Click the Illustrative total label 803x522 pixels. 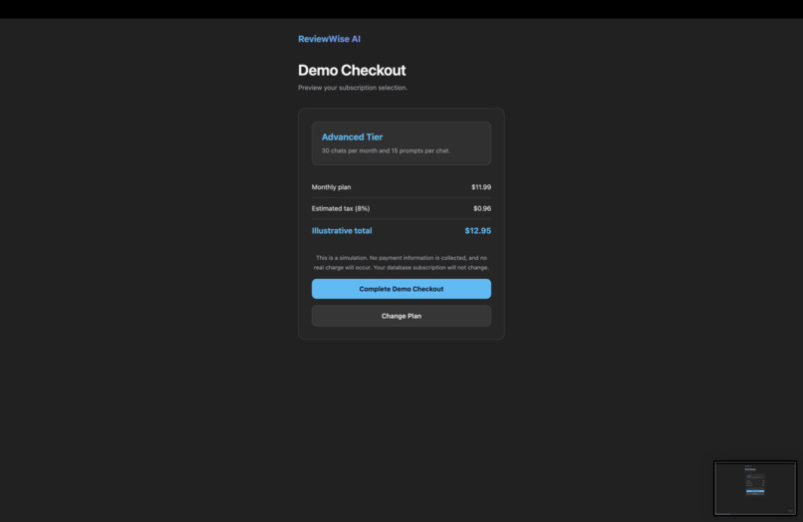click(342, 231)
